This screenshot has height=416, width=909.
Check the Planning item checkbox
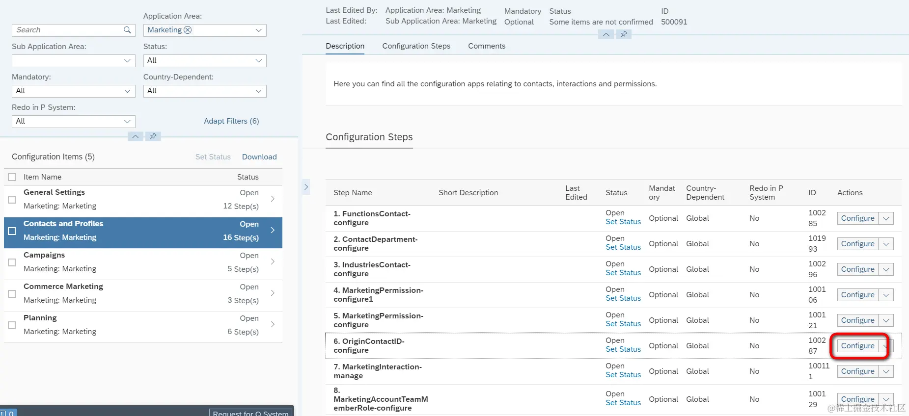coord(12,325)
